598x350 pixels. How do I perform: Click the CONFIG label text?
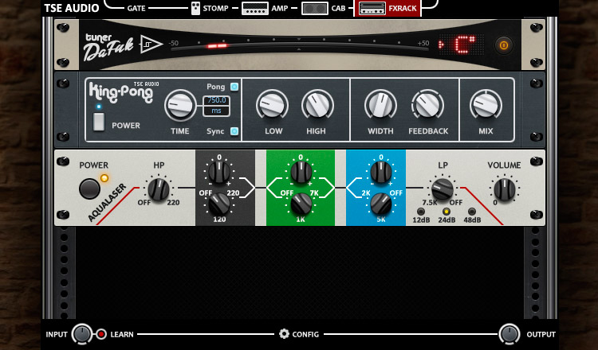[x=305, y=334]
